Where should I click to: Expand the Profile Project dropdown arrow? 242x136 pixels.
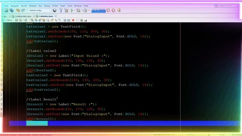click(88, 10)
